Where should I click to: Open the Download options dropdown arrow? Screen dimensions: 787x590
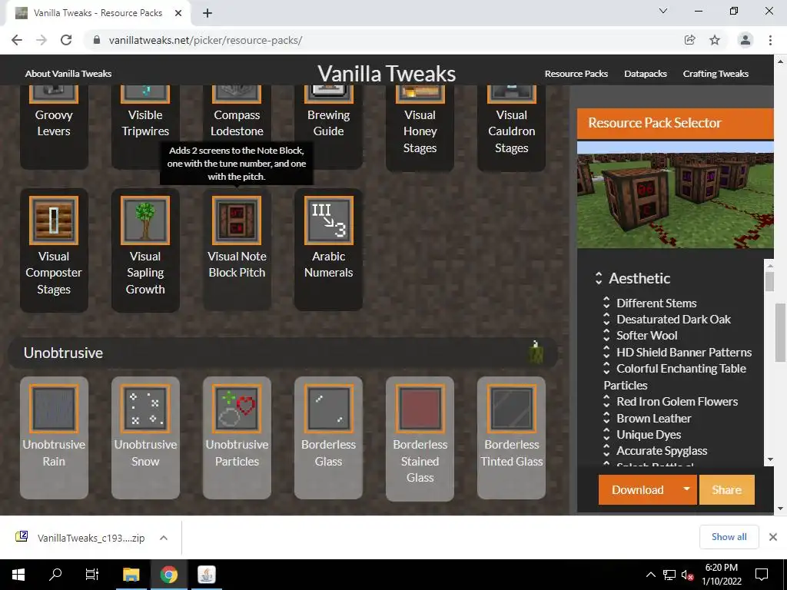[x=686, y=489]
